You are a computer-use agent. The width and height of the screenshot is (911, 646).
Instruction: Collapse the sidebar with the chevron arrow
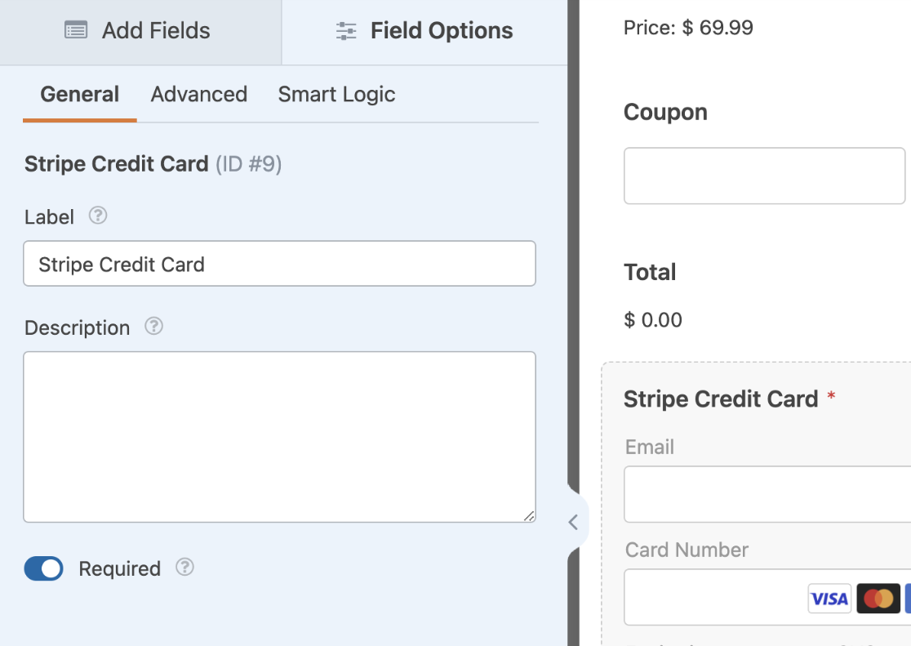pyautogui.click(x=573, y=522)
